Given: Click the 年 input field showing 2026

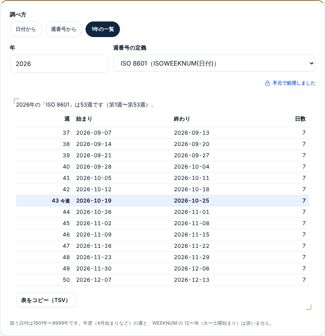Looking at the screenshot, I should click(x=59, y=64).
